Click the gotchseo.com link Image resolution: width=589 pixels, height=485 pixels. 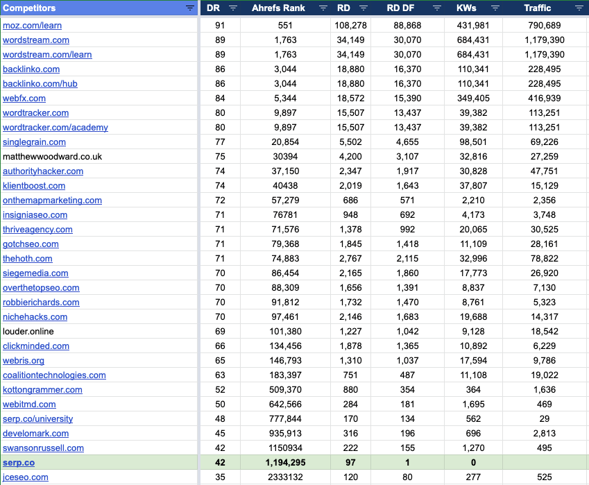pos(31,244)
